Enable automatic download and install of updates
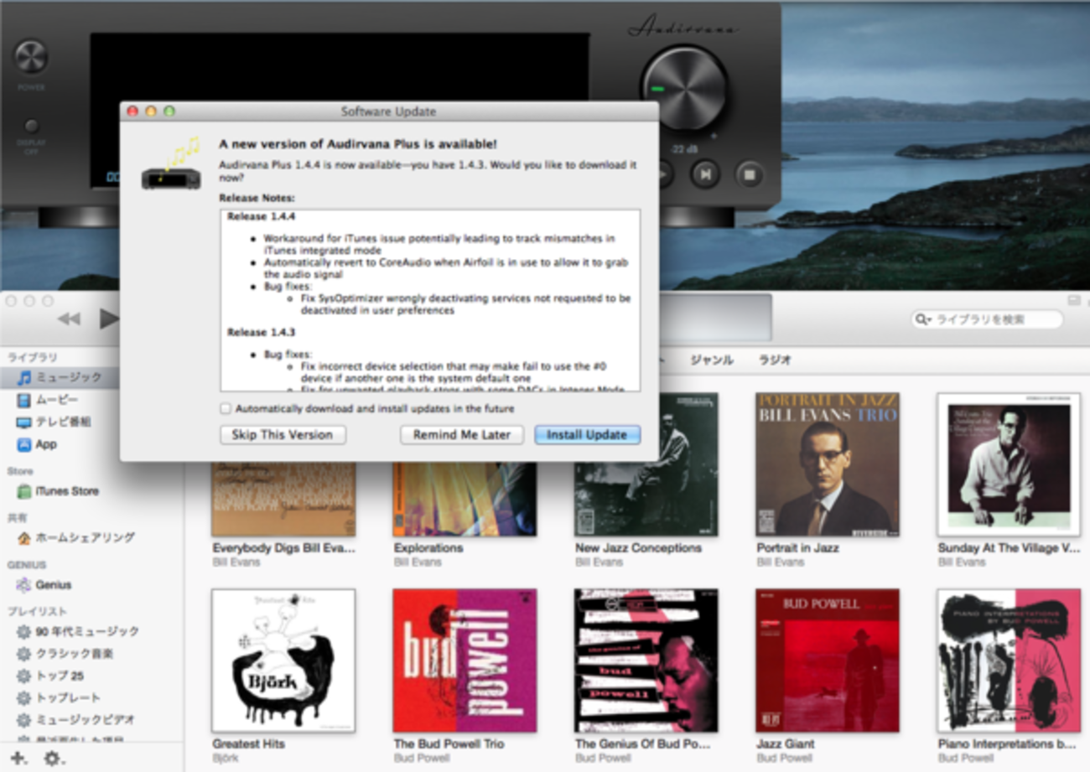Image resolution: width=1090 pixels, height=772 pixels. coord(225,409)
